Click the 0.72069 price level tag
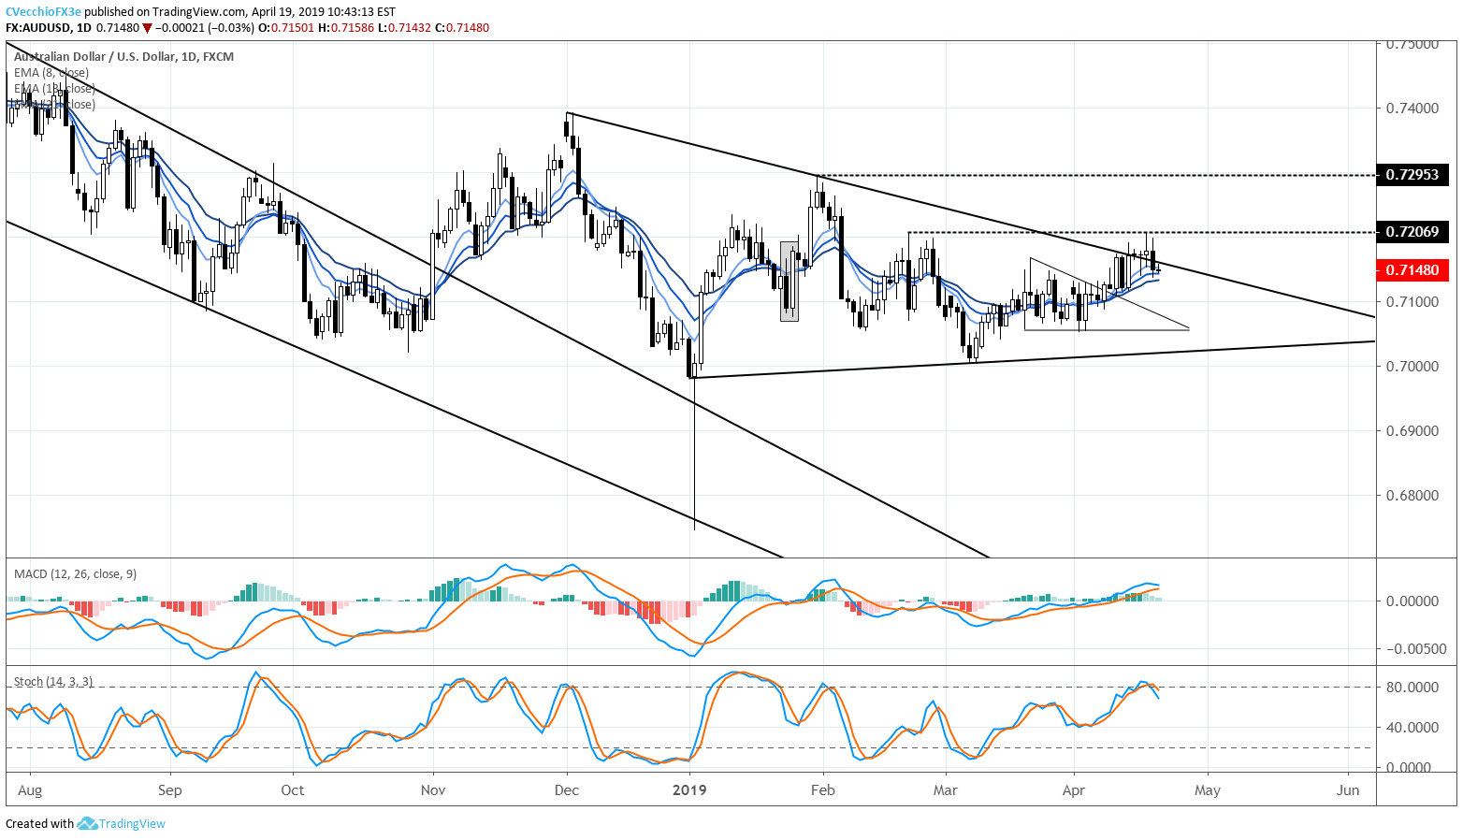This screenshot has height=840, width=1463. 1412,232
